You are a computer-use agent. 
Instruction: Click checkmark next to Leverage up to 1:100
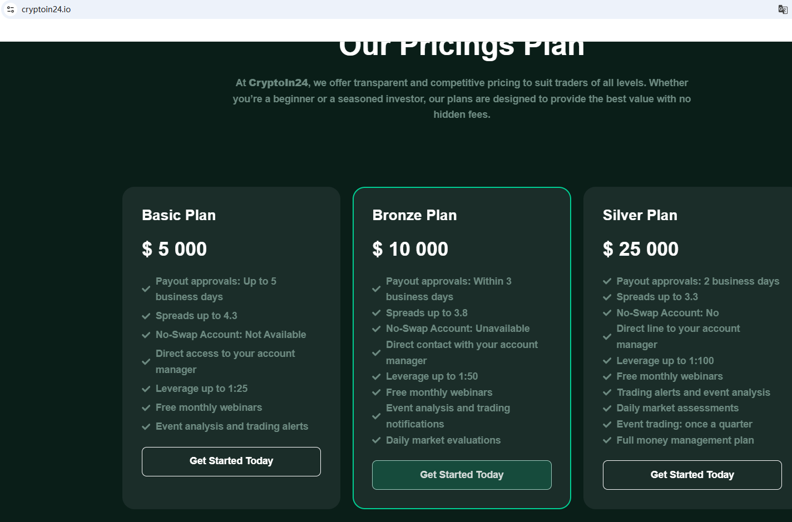click(607, 361)
